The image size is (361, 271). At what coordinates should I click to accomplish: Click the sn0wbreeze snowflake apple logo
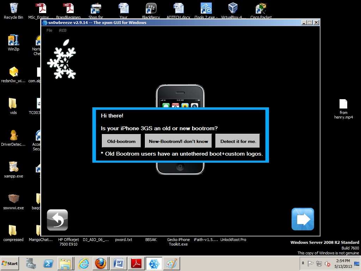click(62, 59)
